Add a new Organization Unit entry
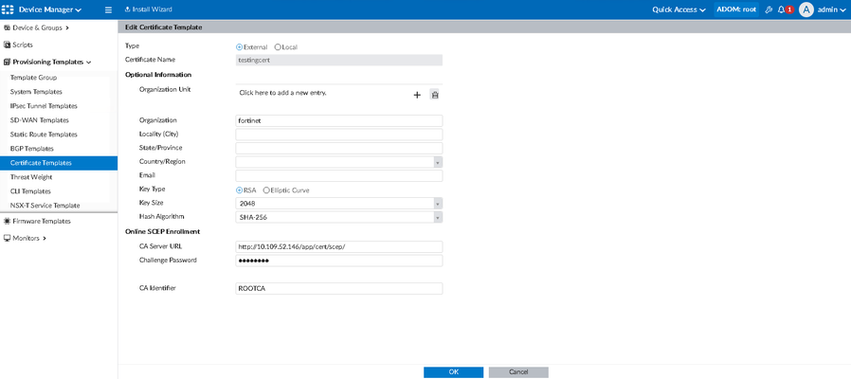Image resolution: width=851 pixels, height=379 pixels. [x=417, y=95]
